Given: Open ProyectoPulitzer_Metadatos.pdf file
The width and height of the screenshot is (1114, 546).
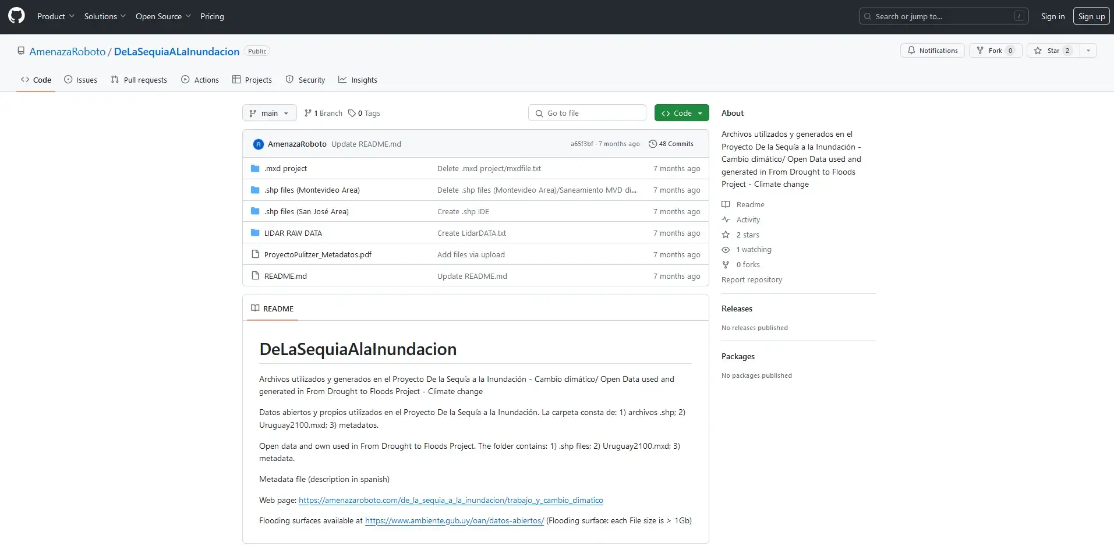Looking at the screenshot, I should (x=318, y=254).
